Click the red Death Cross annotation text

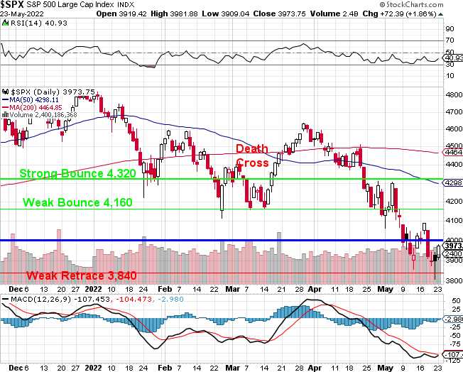[x=252, y=155]
